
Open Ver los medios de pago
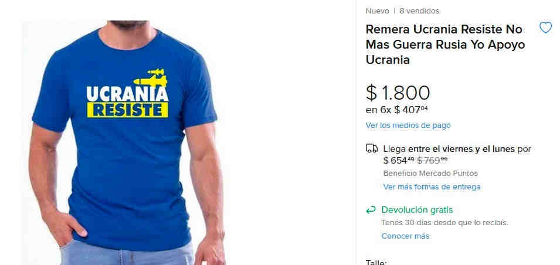(408, 125)
